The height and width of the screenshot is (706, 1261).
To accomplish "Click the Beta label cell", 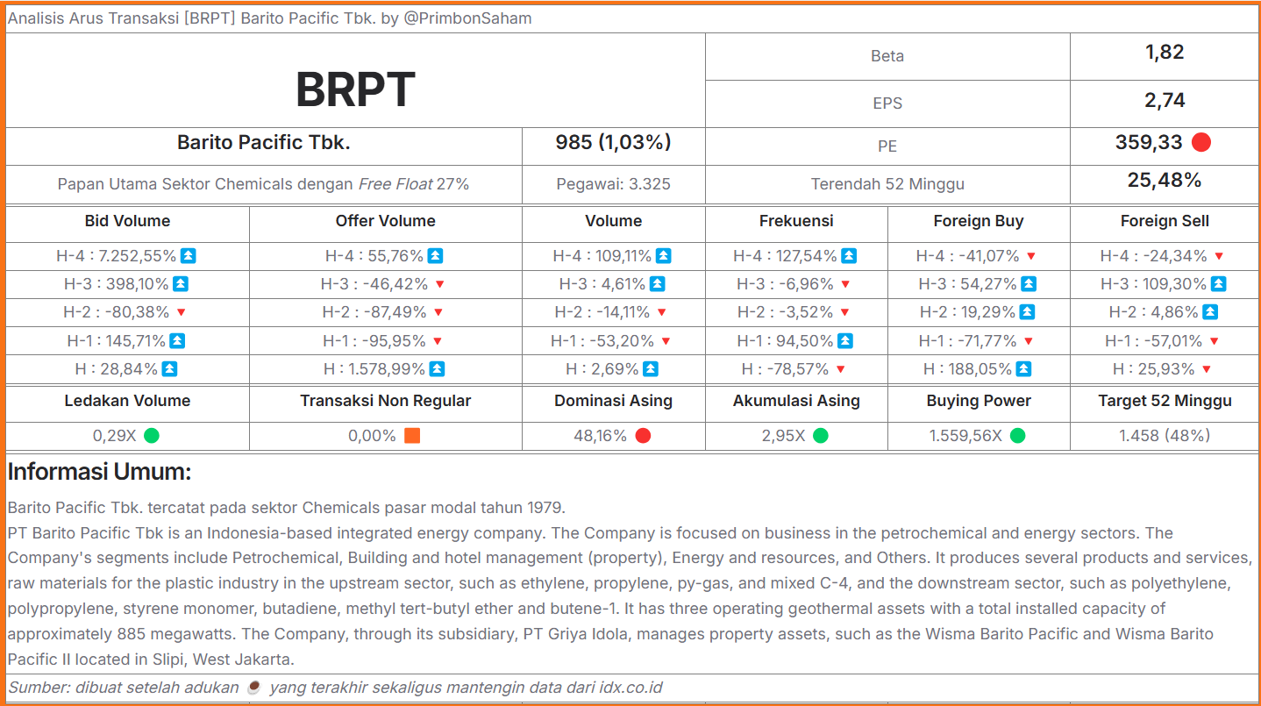I will 887,56.
